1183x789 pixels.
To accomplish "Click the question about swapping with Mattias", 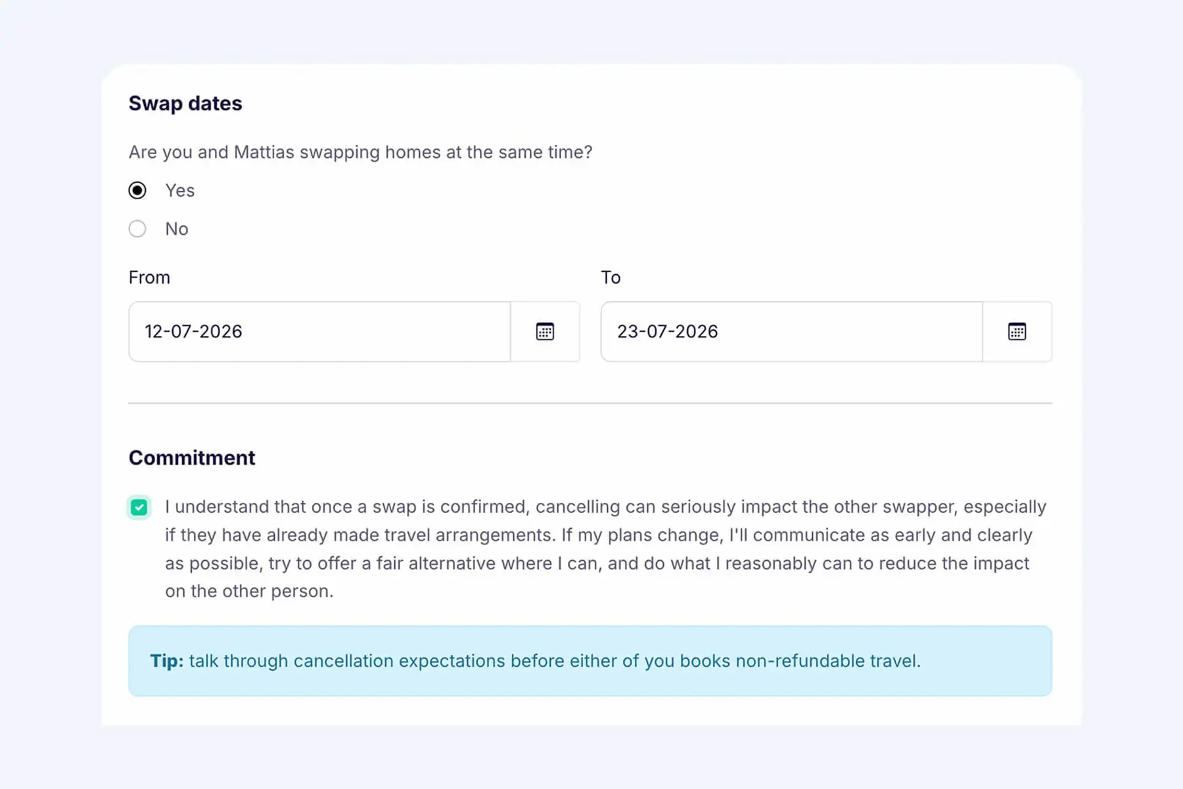I will 360,153.
